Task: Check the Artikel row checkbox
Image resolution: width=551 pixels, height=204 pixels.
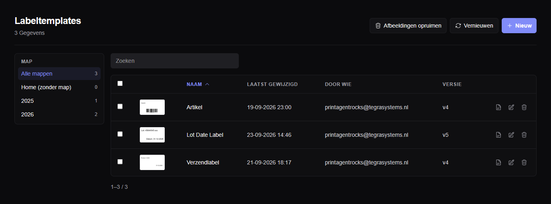Action: point(120,106)
